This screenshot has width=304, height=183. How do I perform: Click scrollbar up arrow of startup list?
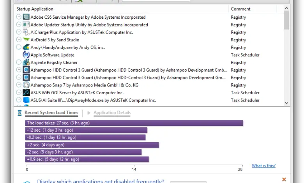point(286,8)
